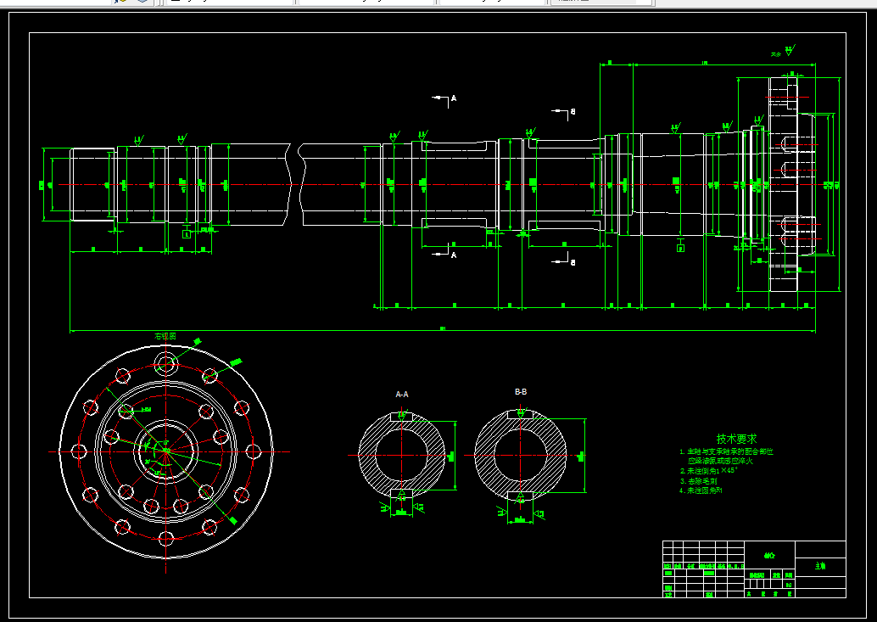This screenshot has height=622, width=877.
Task: Click the lower section marker B
Action: (x=573, y=262)
